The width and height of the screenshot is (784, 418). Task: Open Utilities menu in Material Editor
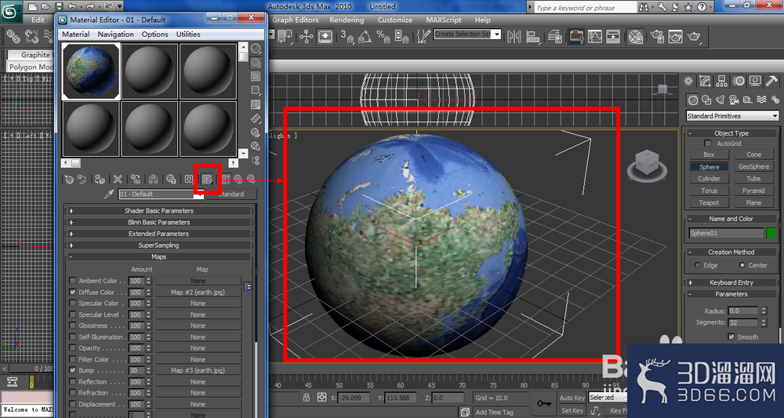click(x=188, y=34)
